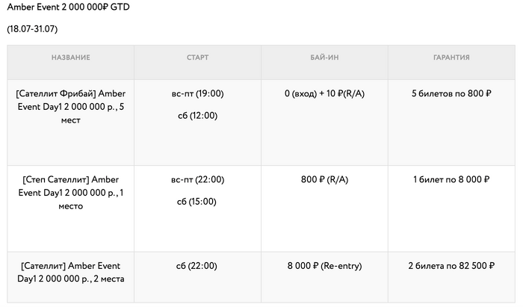The height and width of the screenshot is (307, 523).
Task: Select the "0 (вход) + 10 ₽(R/A)" buy-in
Action: (x=324, y=94)
